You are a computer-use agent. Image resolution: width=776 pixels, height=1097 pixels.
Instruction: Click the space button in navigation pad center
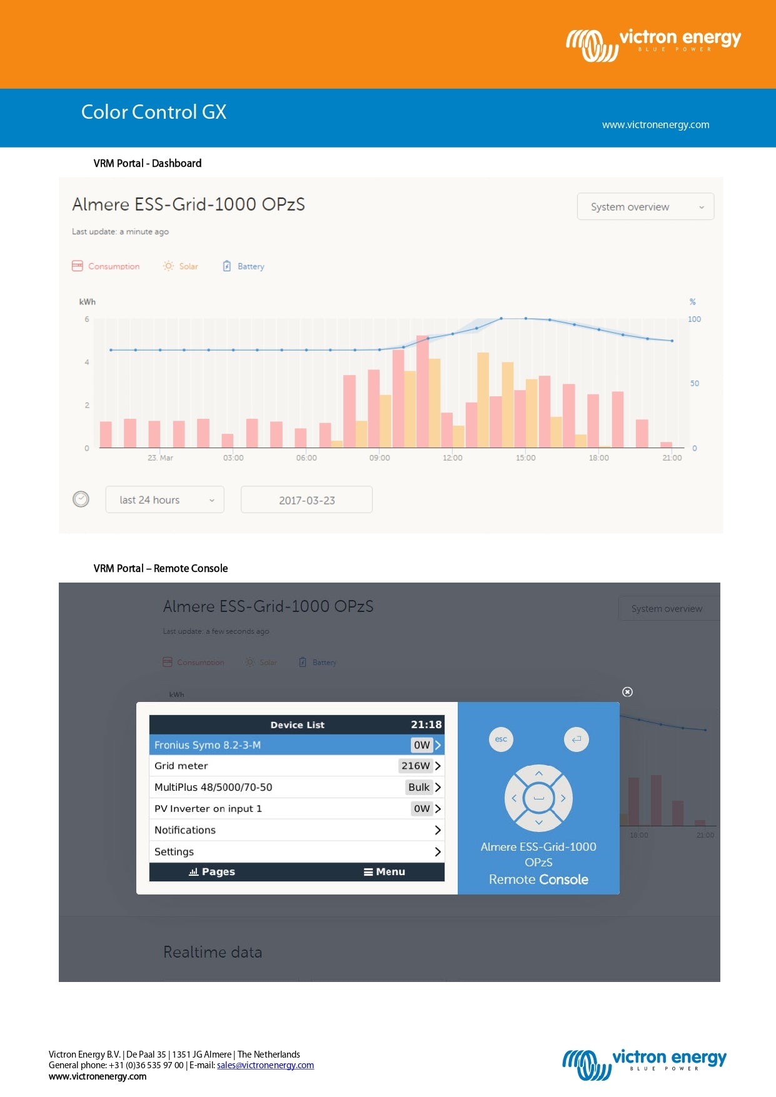click(x=538, y=798)
